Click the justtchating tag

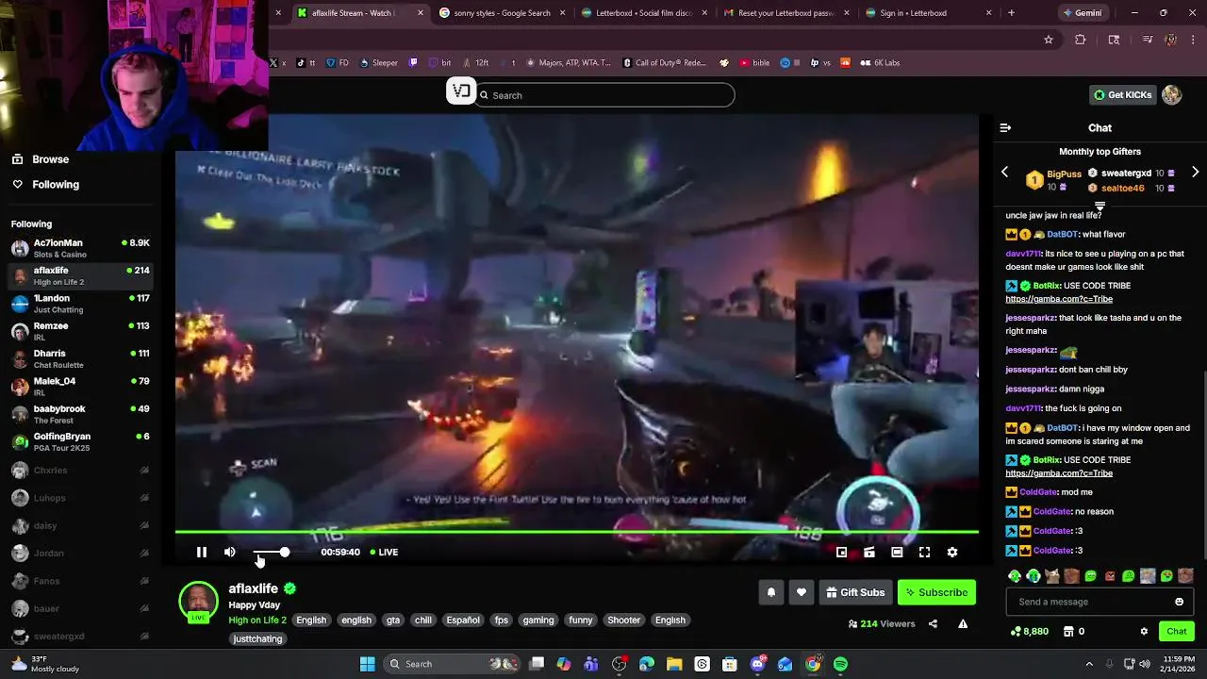[257, 638]
